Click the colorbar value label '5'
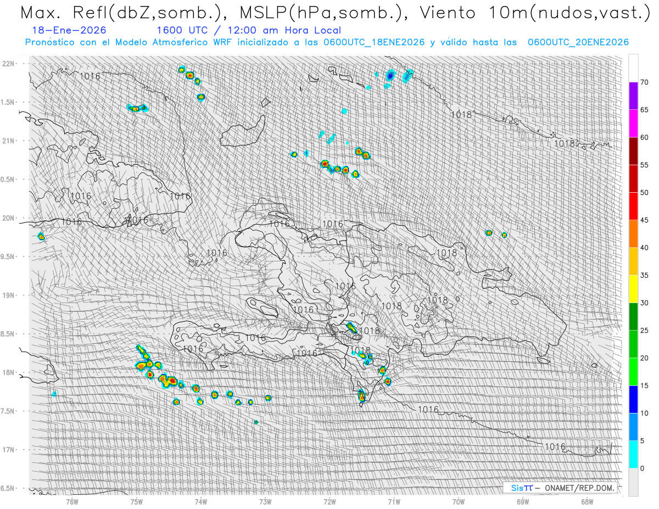Screen dimensions: 659x509 pyautogui.click(x=643, y=440)
